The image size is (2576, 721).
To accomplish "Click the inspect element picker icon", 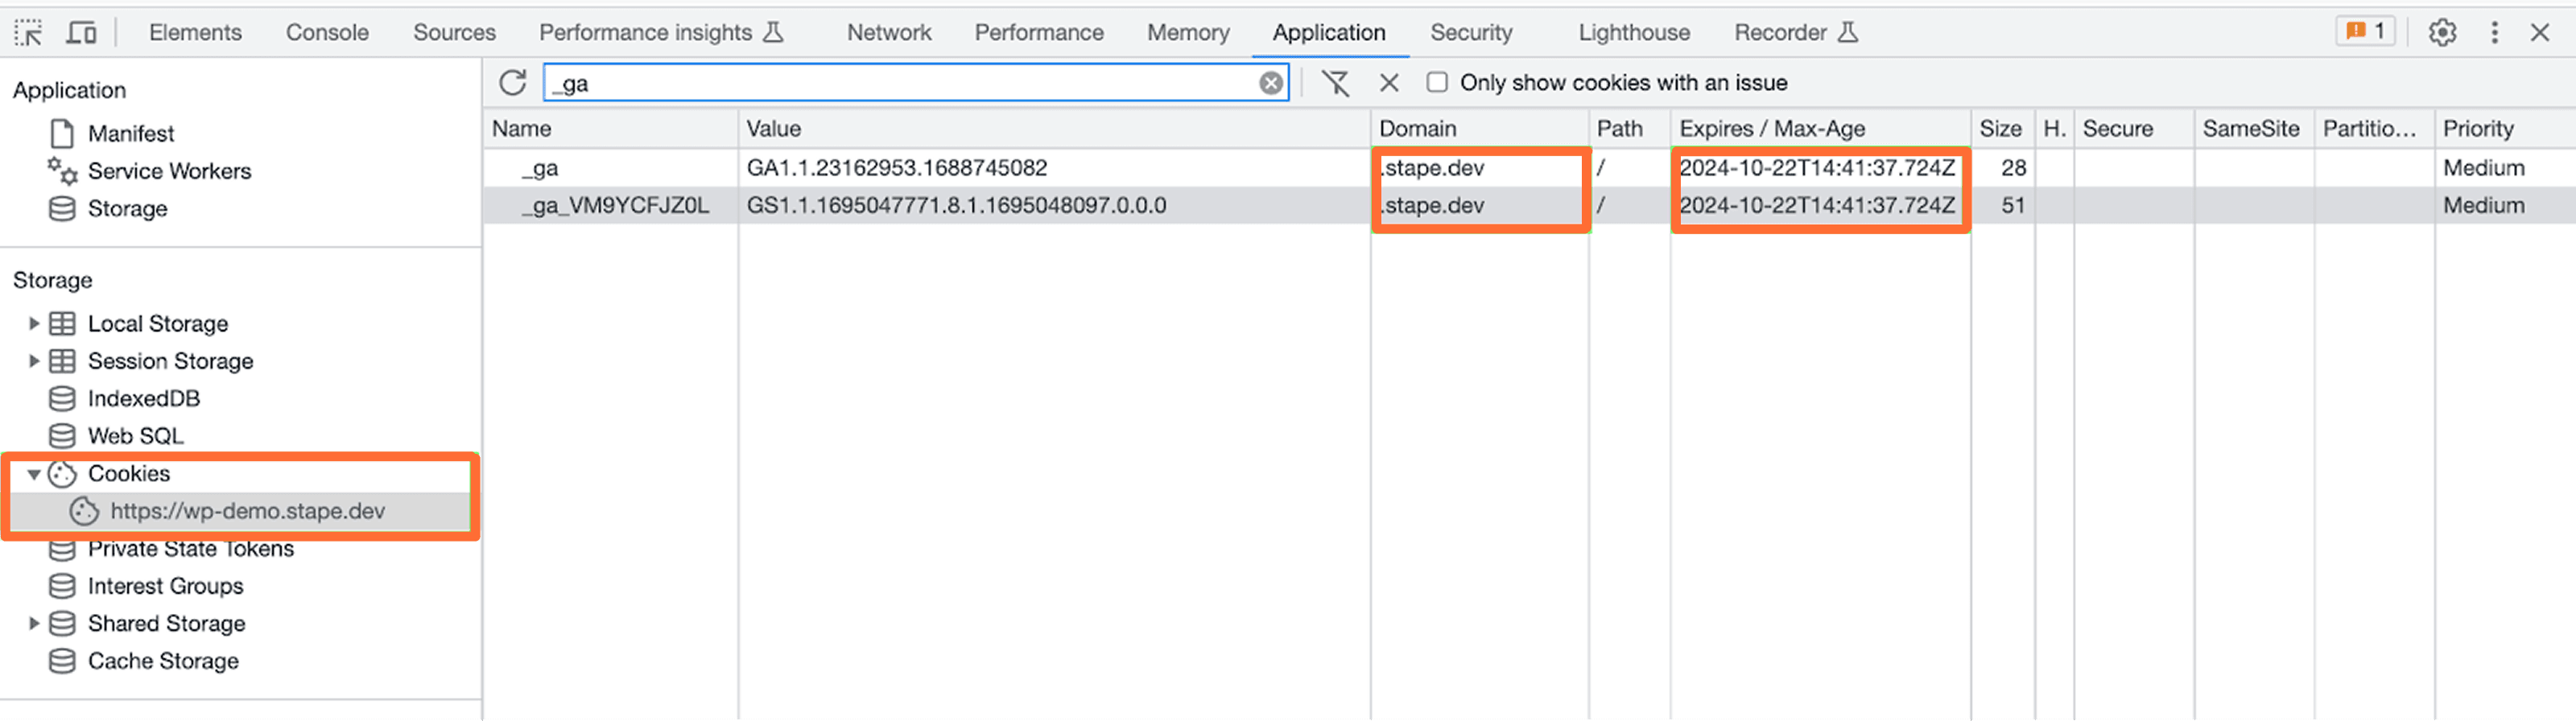I will [28, 33].
